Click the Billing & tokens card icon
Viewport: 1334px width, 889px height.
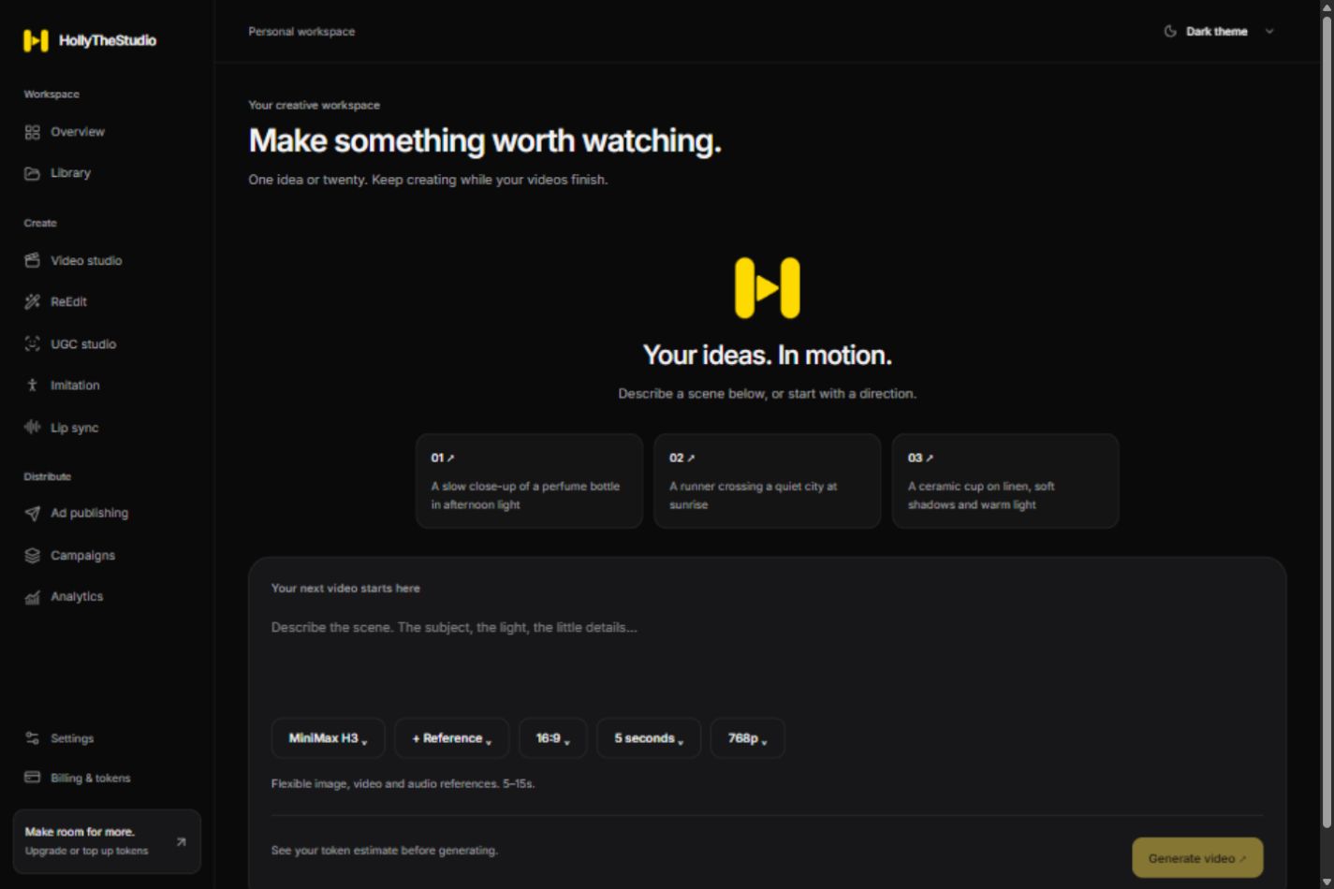tap(33, 778)
